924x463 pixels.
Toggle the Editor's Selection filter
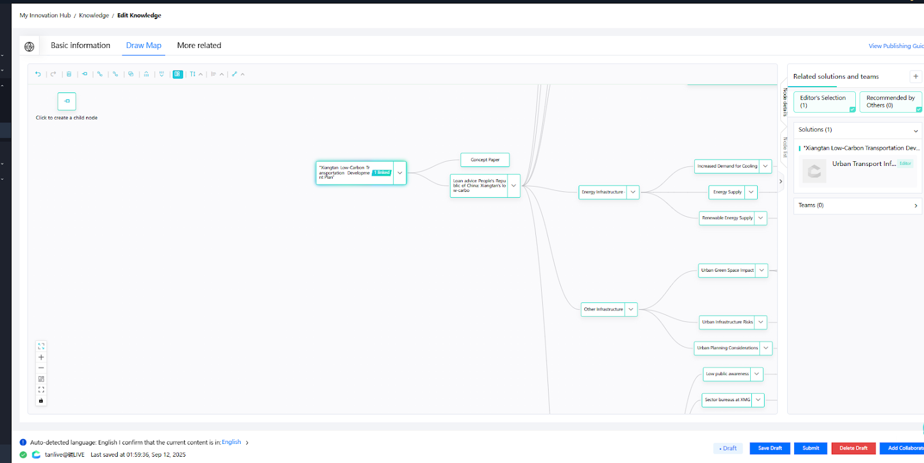[824, 102]
